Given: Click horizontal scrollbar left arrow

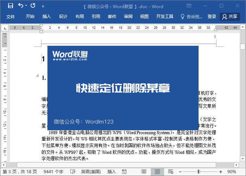Looking at the screenshot, I should click(4, 165).
